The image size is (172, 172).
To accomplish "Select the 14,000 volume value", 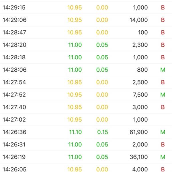I will pyautogui.click(x=139, y=20).
